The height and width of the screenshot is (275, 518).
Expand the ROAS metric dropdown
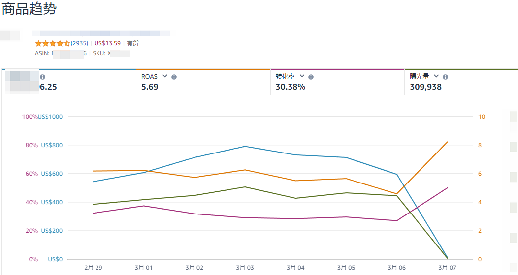point(165,76)
